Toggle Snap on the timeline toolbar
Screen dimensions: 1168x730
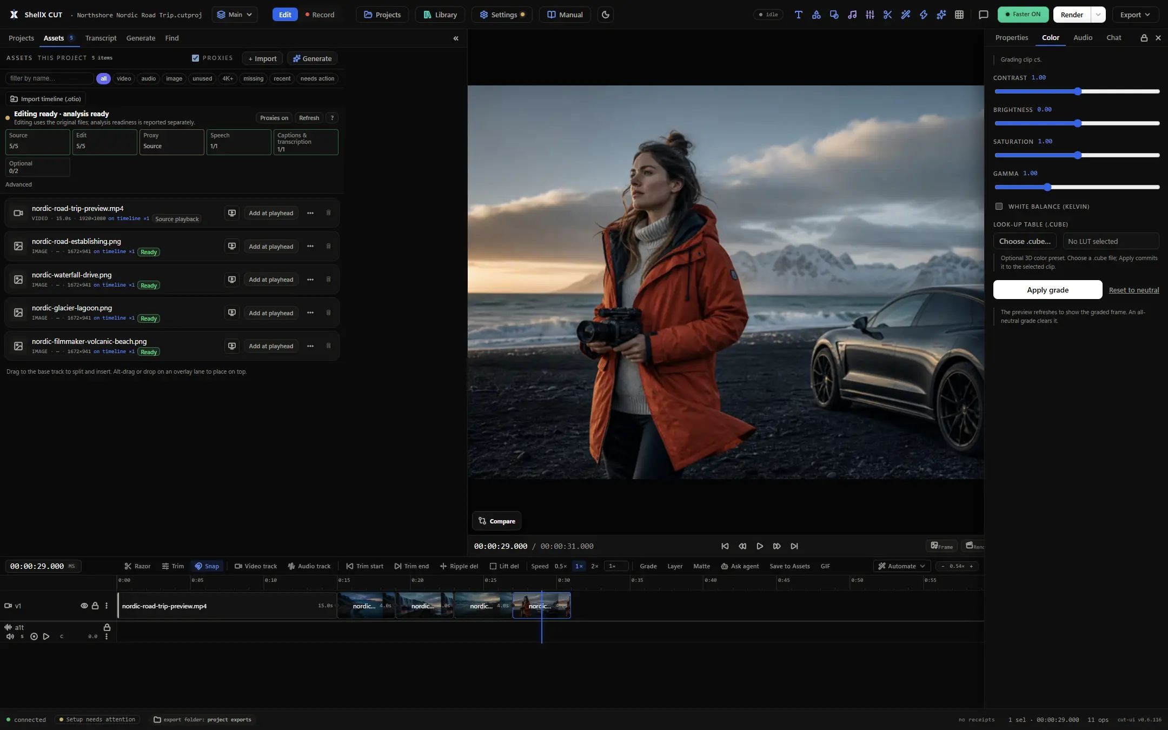pos(207,566)
